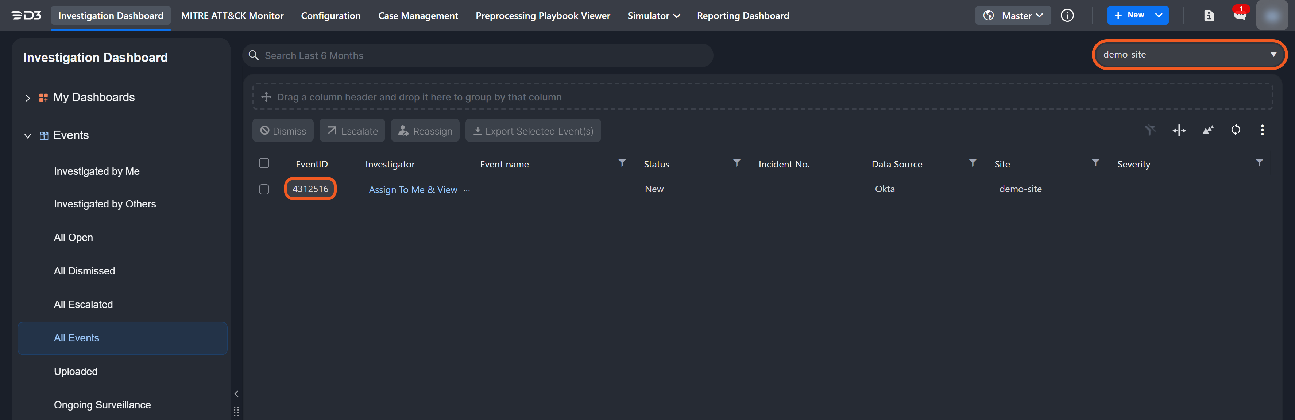The width and height of the screenshot is (1295, 420).
Task: Click Assign To Me & View link
Action: [x=413, y=190]
